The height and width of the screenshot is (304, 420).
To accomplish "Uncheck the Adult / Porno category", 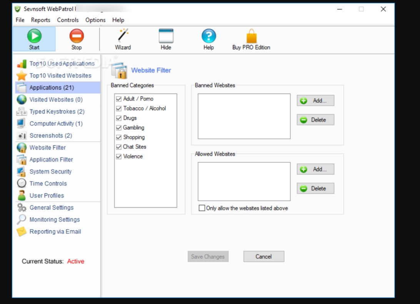I will pyautogui.click(x=119, y=99).
